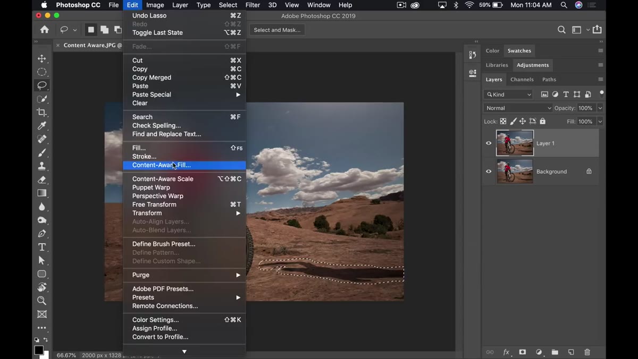The height and width of the screenshot is (359, 638).
Task: Switch to the Color tab
Action: tap(492, 50)
